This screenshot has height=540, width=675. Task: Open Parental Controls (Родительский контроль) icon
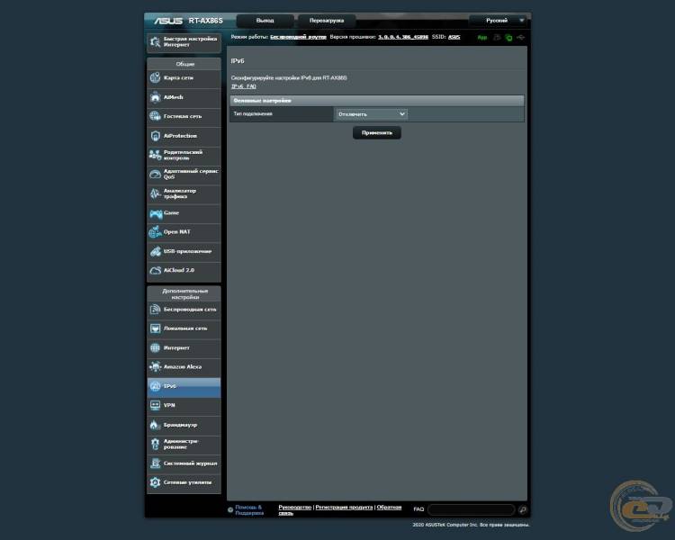click(x=155, y=155)
